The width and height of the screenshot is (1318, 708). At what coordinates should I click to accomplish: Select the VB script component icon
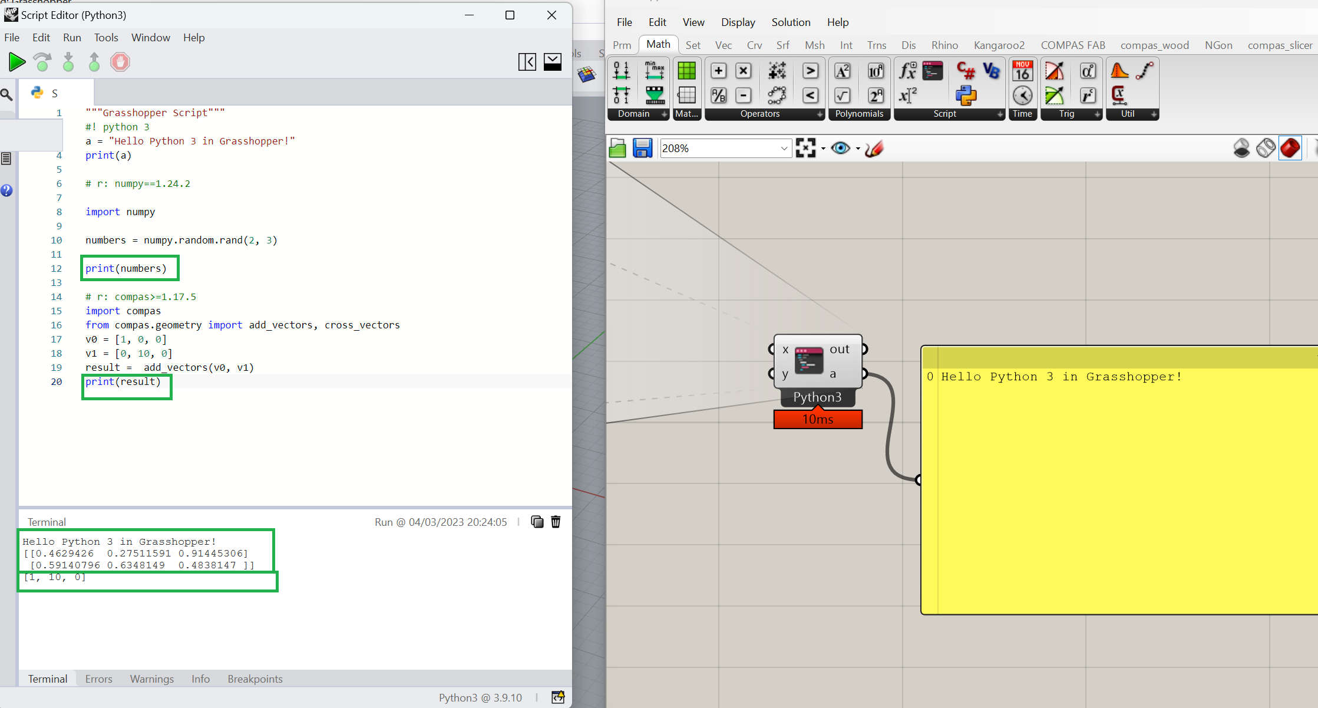pyautogui.click(x=992, y=70)
